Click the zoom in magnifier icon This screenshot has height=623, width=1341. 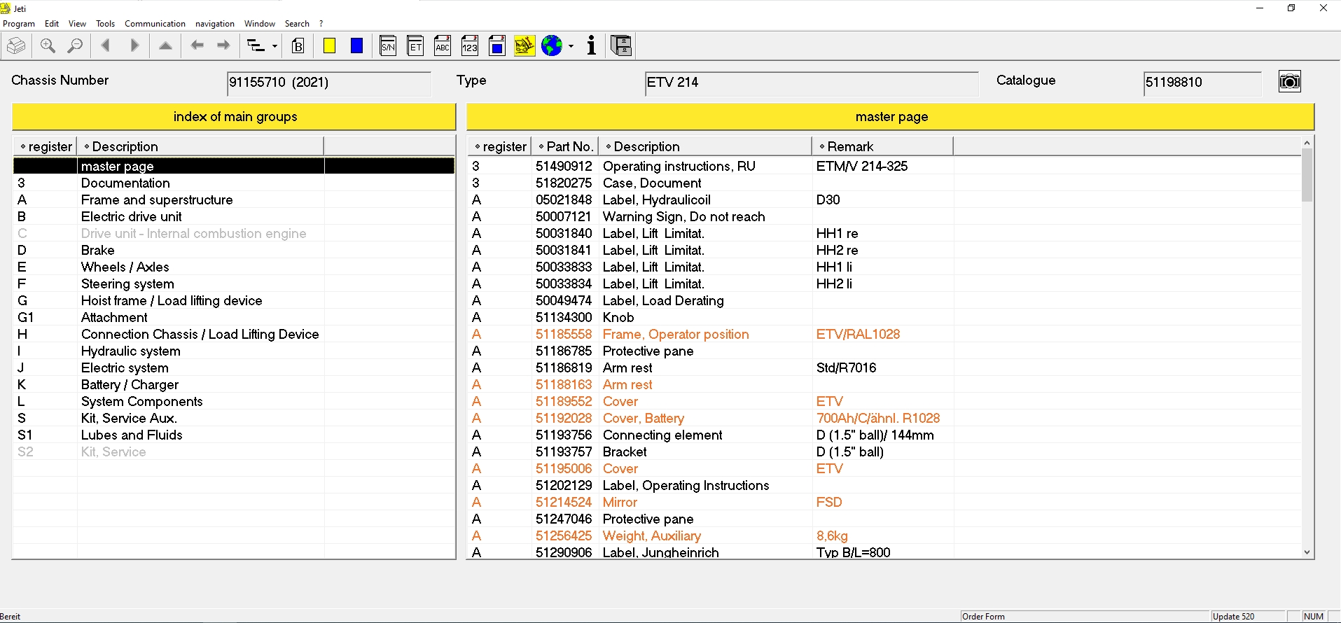click(x=48, y=46)
